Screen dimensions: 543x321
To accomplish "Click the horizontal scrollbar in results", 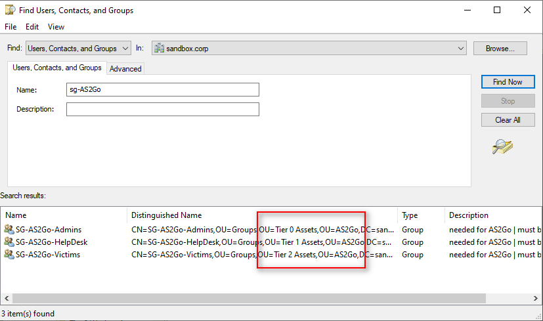I will pyautogui.click(x=263, y=298).
